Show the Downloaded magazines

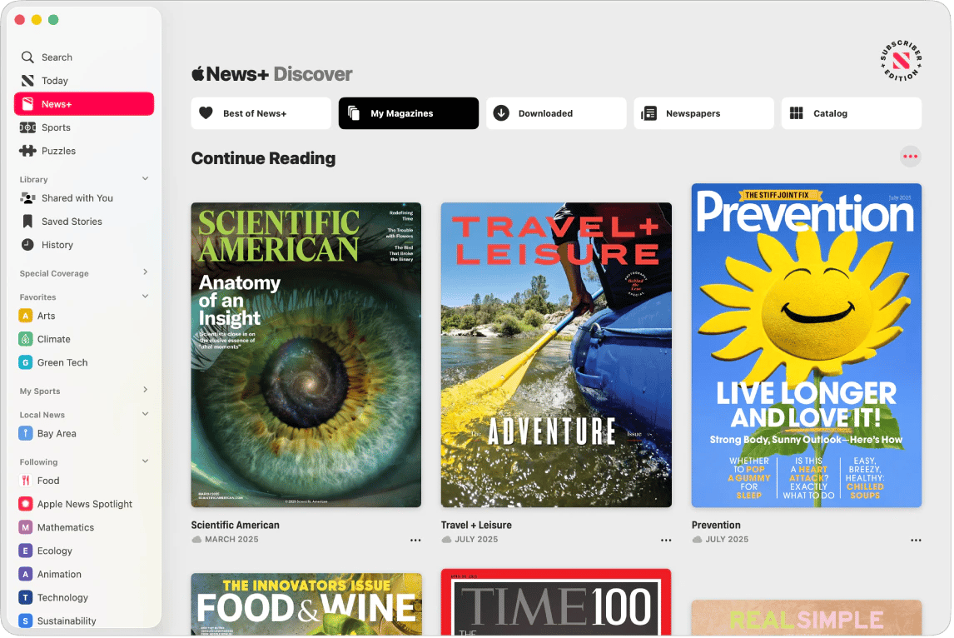tap(556, 113)
